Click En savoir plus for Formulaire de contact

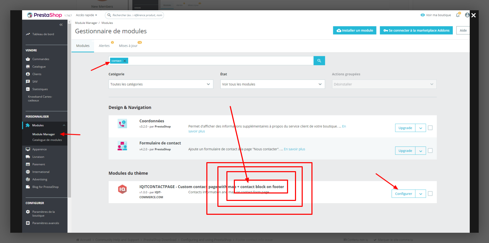294,149
